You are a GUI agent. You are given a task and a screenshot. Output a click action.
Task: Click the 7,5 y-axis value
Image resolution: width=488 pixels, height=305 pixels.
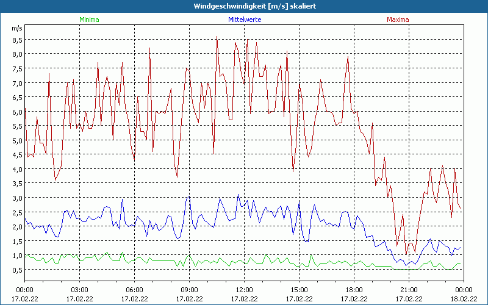pos(17,69)
